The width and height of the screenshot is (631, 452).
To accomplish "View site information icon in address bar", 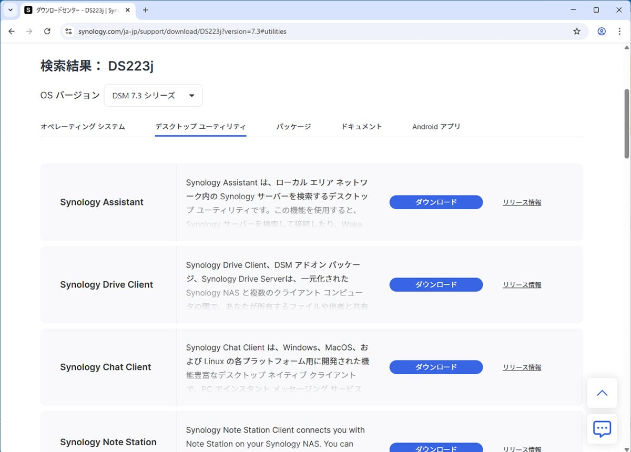I will (x=68, y=32).
